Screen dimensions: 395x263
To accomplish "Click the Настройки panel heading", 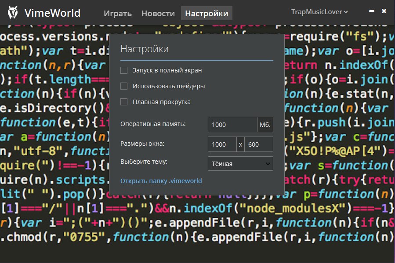I will 145,49.
